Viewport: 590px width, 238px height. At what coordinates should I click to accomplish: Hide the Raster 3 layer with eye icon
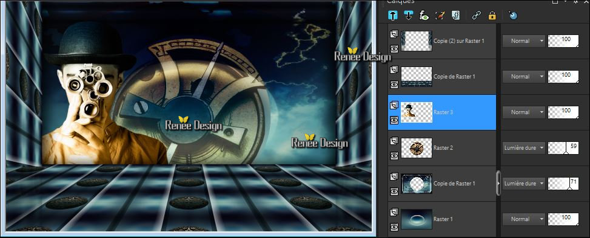[394, 120]
